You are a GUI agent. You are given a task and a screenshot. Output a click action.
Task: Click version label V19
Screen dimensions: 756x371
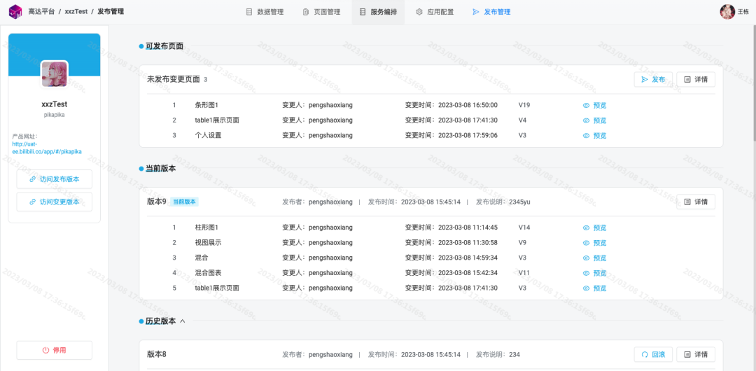click(x=524, y=105)
